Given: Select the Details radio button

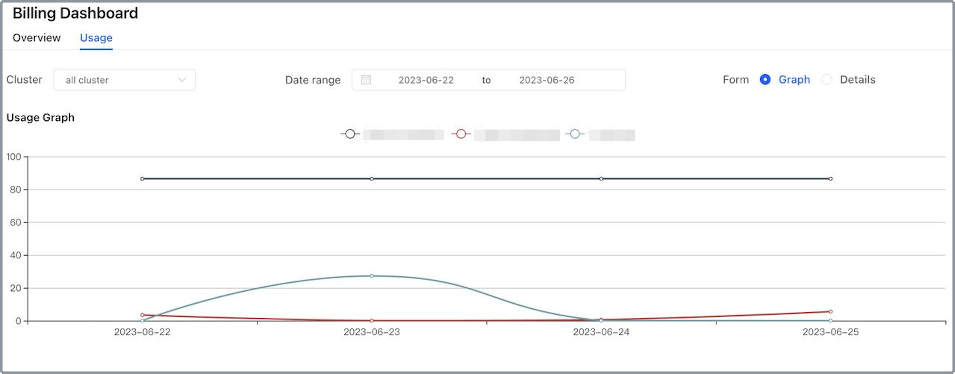Looking at the screenshot, I should (x=826, y=80).
